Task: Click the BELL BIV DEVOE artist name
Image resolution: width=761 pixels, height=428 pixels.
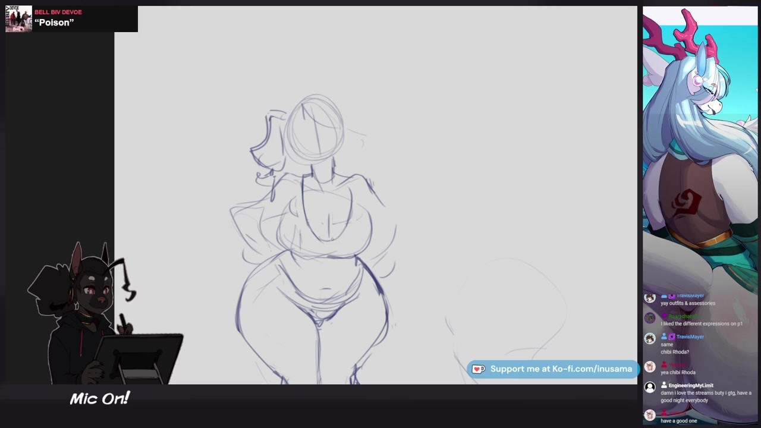Action: (x=58, y=12)
